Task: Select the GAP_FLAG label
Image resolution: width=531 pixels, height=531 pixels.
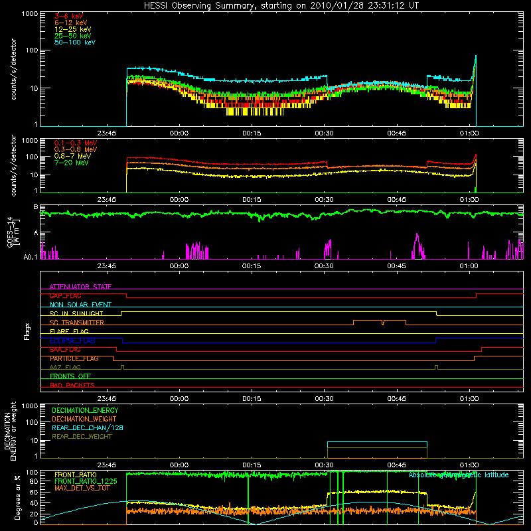Action: (65, 295)
